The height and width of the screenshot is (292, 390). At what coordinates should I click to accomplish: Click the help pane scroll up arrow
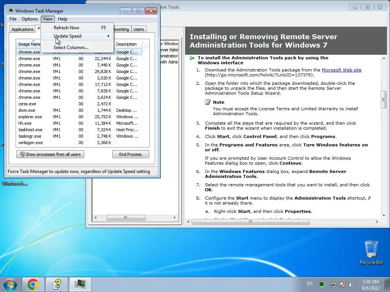tap(384, 58)
